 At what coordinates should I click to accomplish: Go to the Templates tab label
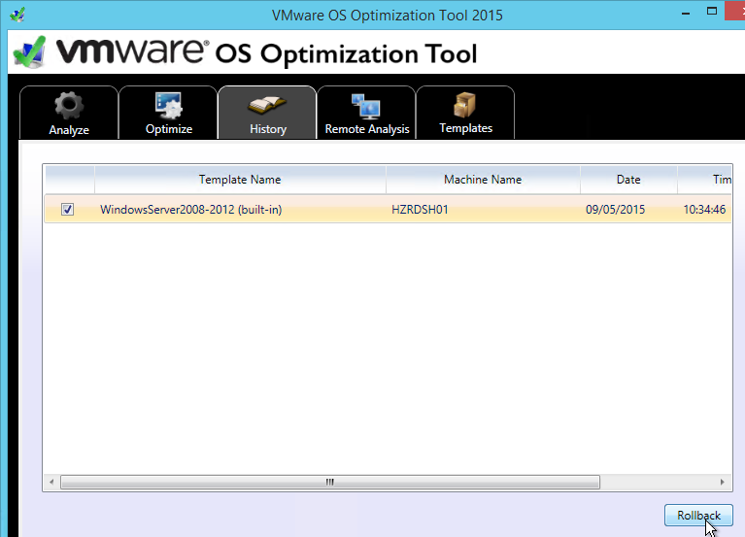(x=465, y=128)
